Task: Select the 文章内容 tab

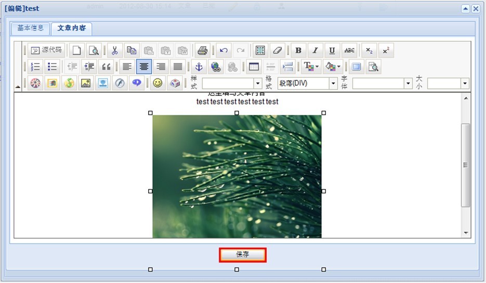Action: (71, 28)
